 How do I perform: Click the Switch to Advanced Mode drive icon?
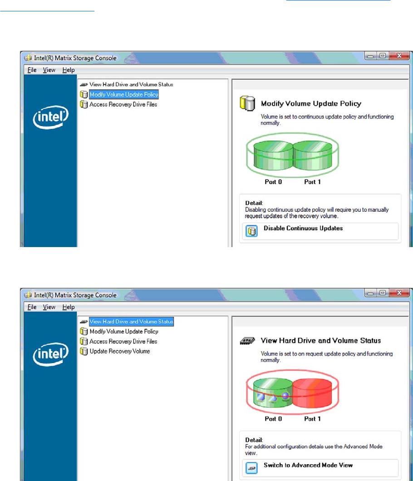tap(251, 468)
